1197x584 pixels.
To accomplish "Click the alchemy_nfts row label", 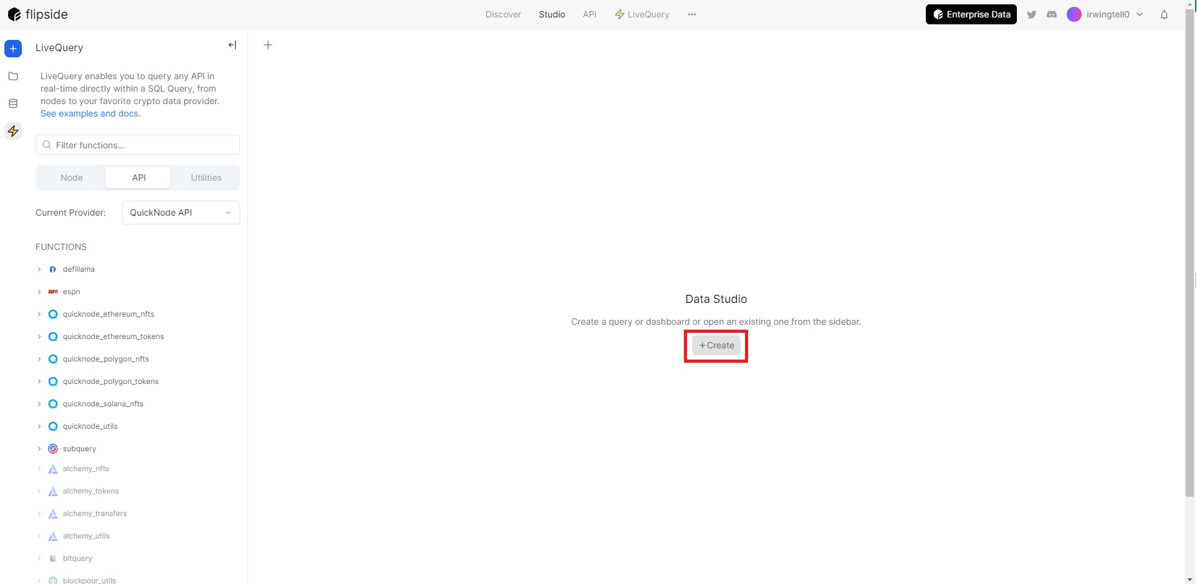I will pyautogui.click(x=86, y=469).
